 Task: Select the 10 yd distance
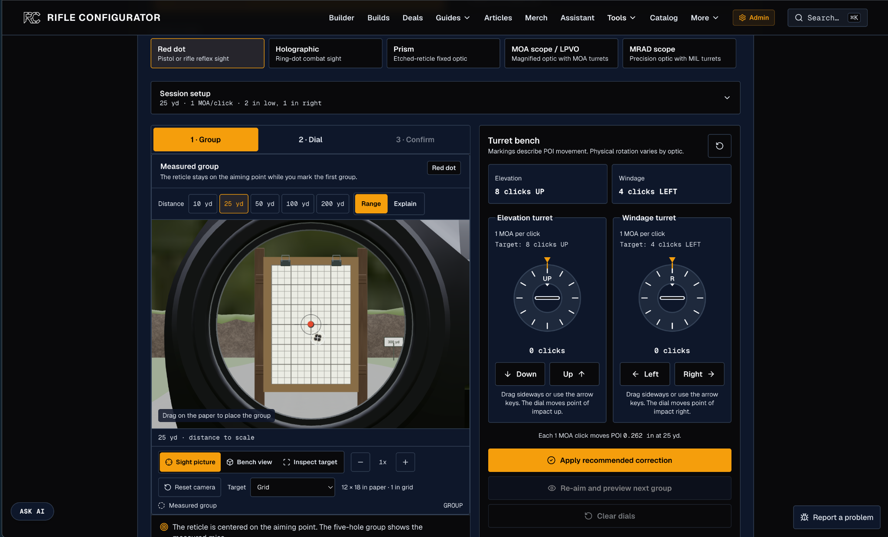pos(202,204)
